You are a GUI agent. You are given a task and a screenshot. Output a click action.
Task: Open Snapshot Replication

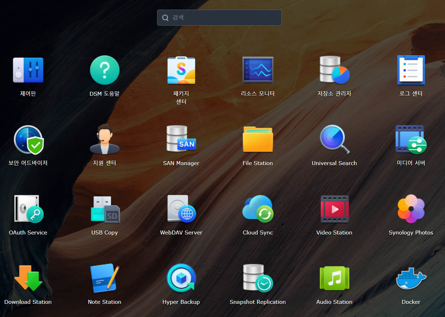258,278
